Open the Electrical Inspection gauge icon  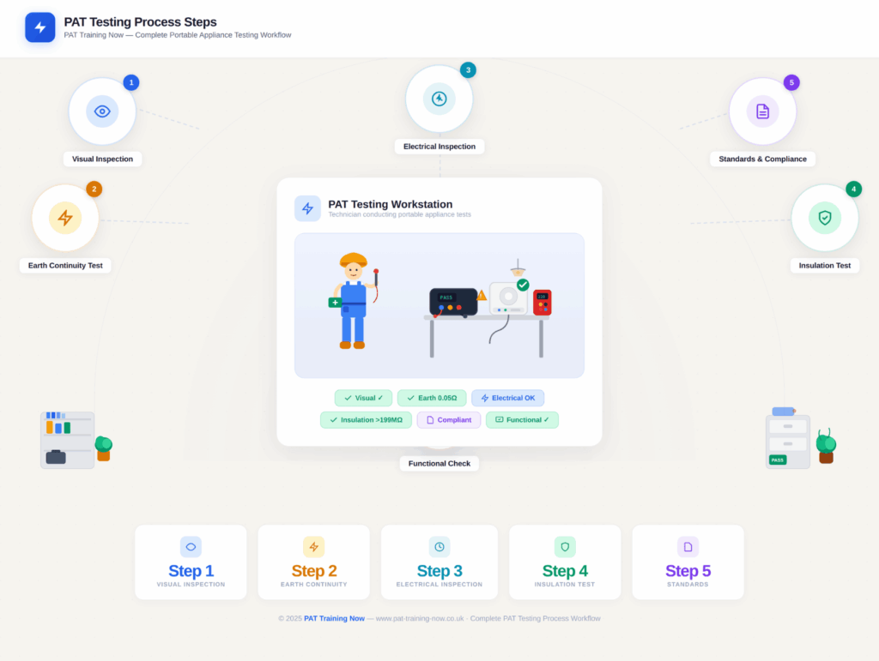(439, 99)
